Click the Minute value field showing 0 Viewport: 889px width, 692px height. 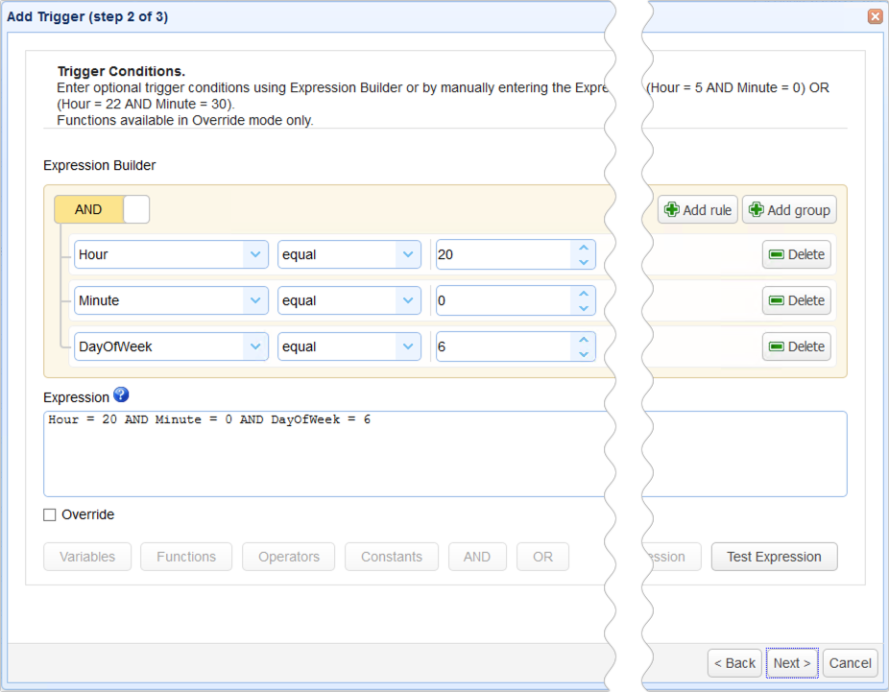point(503,300)
